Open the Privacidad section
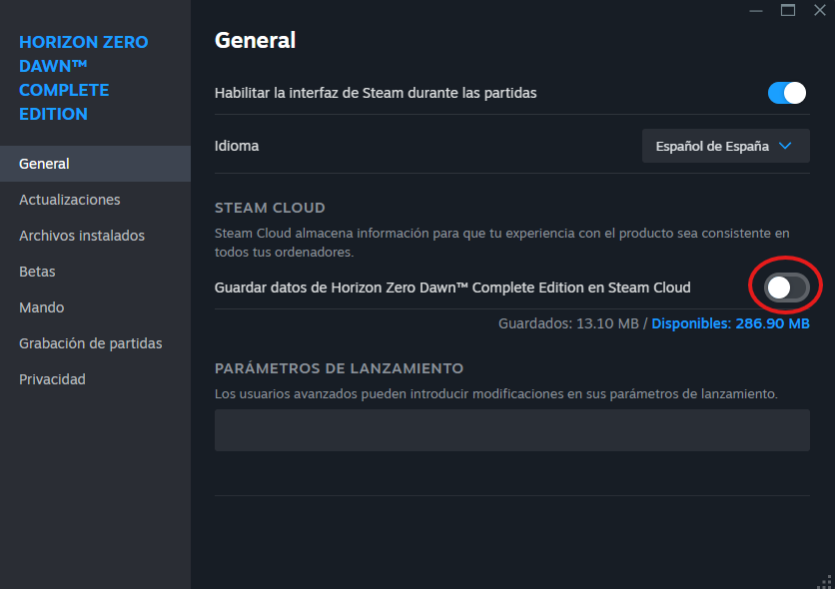This screenshot has width=835, height=589. [x=52, y=379]
